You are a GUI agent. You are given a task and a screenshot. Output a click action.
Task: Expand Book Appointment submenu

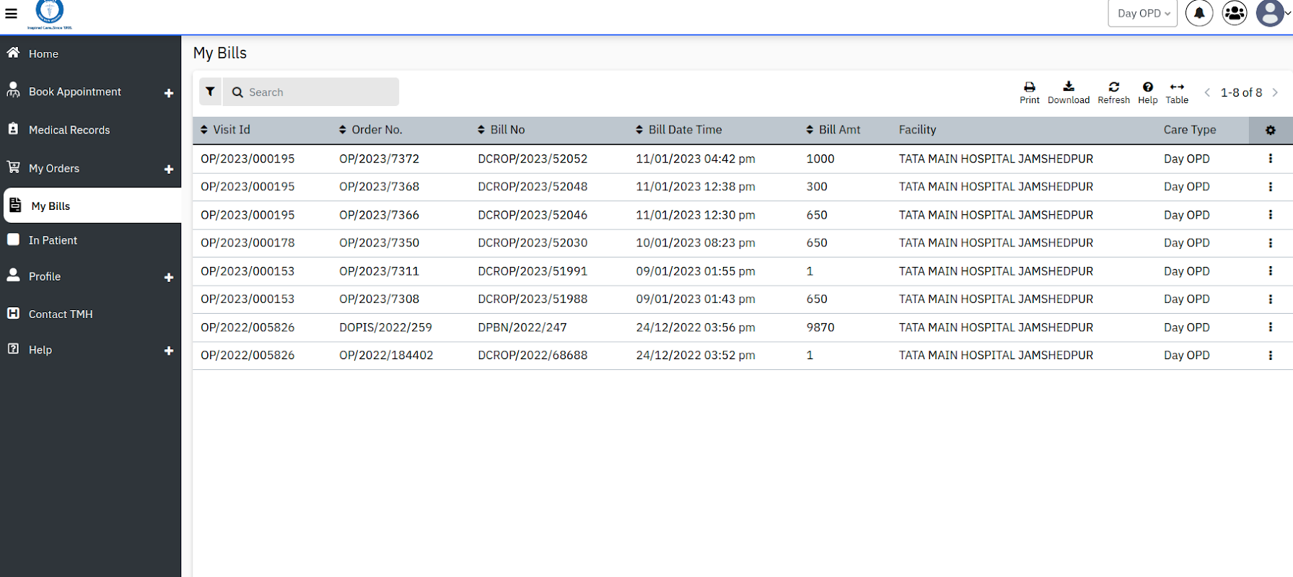click(x=169, y=93)
